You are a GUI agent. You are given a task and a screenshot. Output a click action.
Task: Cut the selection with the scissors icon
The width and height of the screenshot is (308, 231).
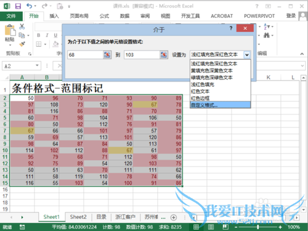pyautogui.click(x=22, y=26)
